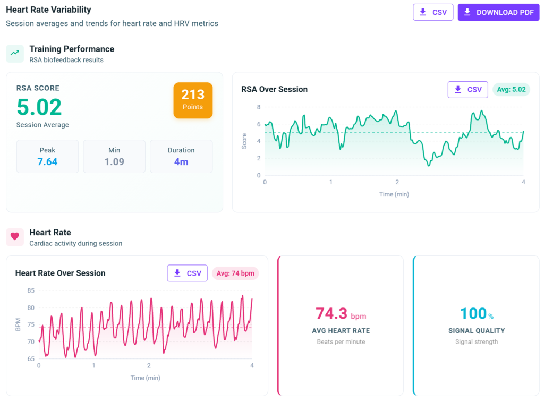Download Heart Rate Over Session CSV
544x402 pixels.
click(x=188, y=273)
